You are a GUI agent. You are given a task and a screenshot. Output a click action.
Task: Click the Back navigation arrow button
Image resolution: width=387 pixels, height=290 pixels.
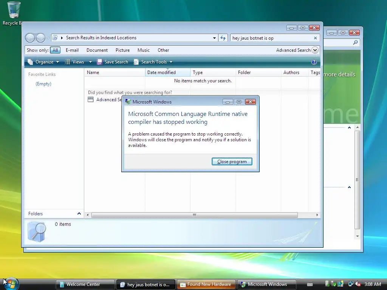30,38
